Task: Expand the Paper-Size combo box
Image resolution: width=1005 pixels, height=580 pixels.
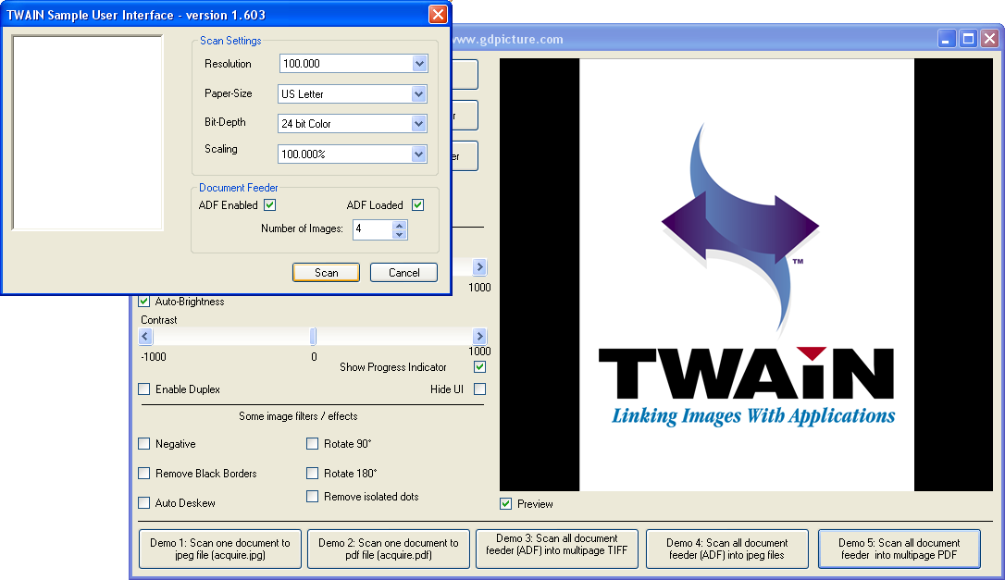Action: pyautogui.click(x=418, y=93)
